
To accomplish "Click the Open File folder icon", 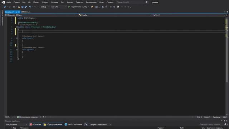I will [x=19, y=7].
